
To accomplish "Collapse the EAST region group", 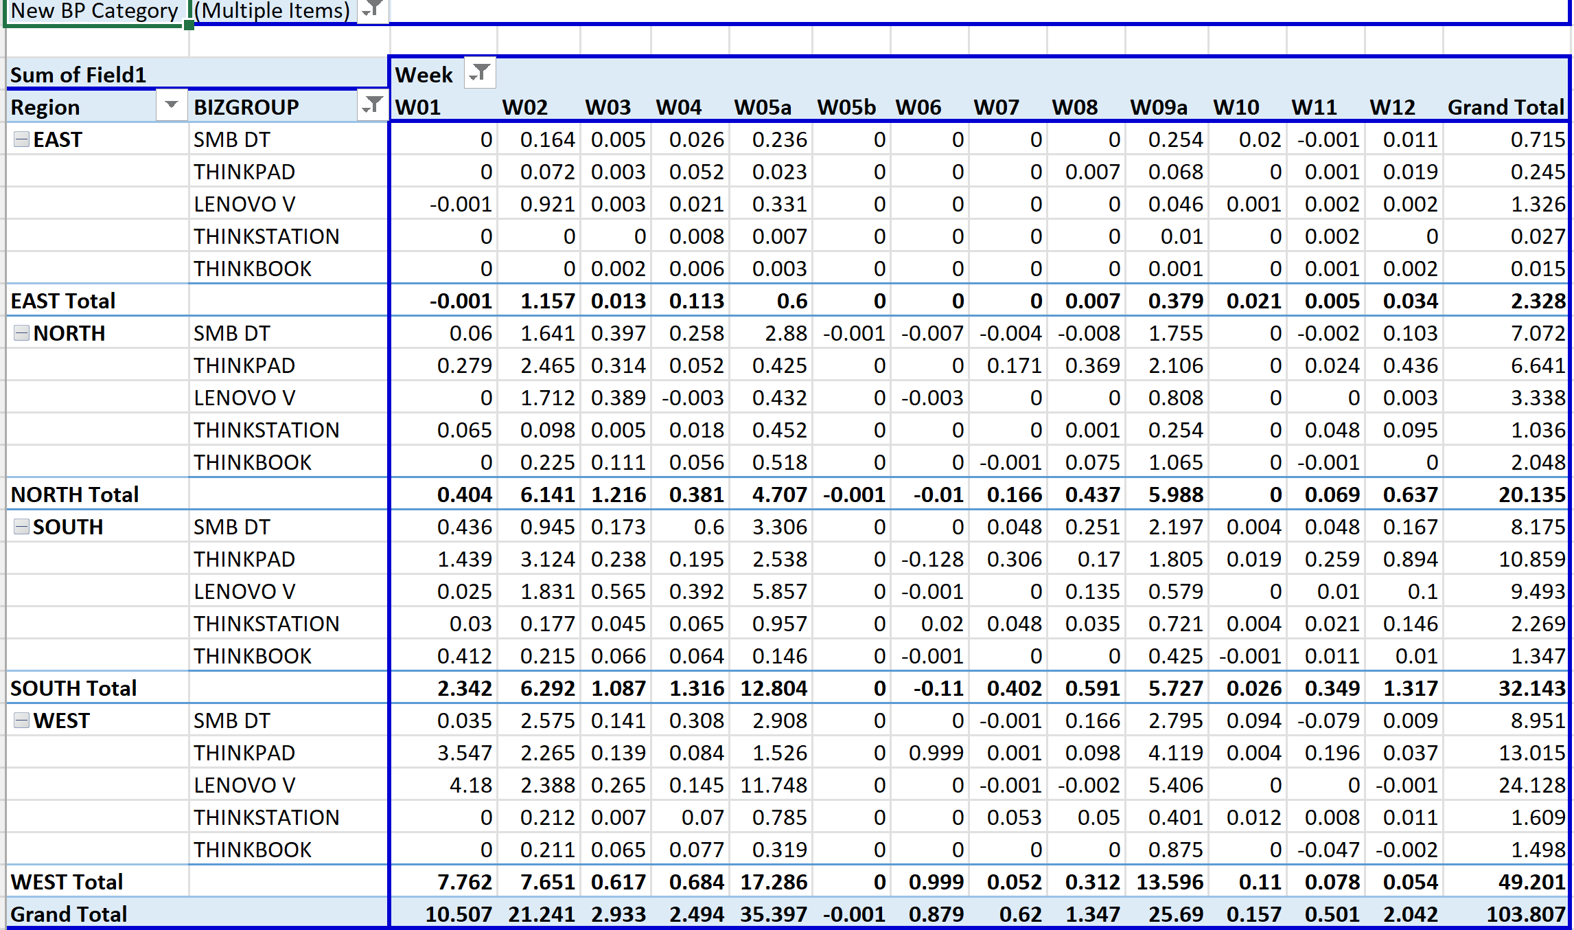I will coord(22,139).
